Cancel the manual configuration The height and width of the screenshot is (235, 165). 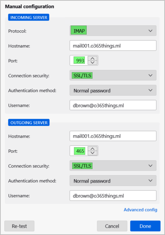112,226
